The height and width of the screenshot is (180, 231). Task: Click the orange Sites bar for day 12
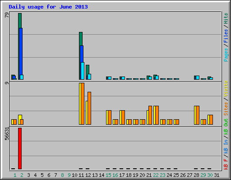[89, 108]
